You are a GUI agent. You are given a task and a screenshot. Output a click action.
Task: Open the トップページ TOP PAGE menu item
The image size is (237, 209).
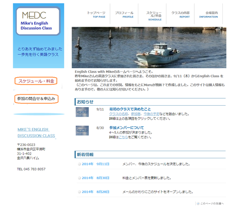pos(96,15)
